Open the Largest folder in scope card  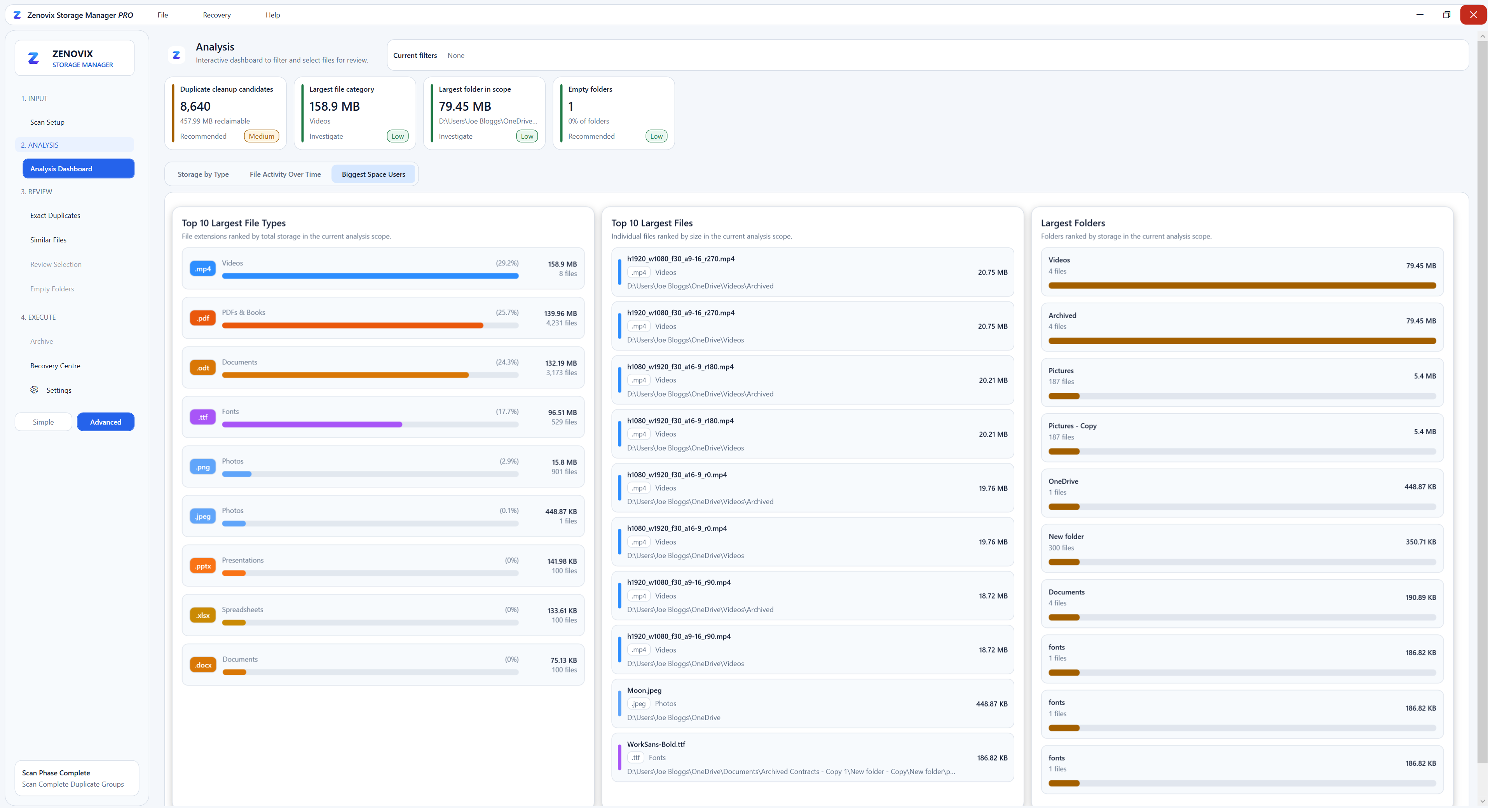485,113
